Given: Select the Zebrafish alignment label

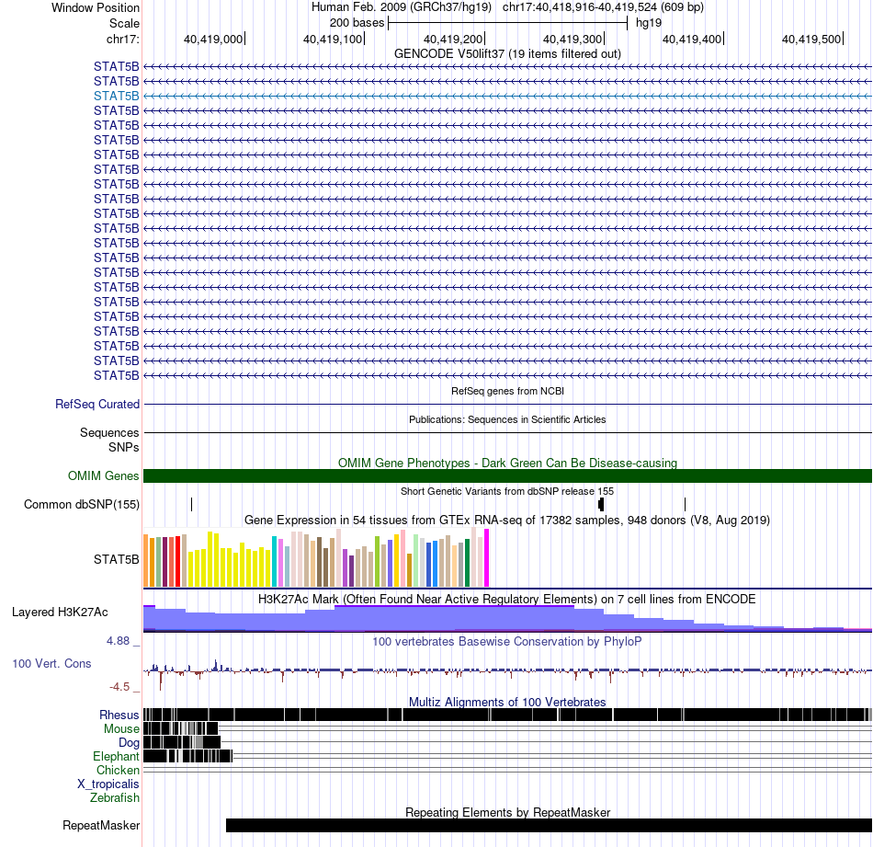Looking at the screenshot, I should pos(115,798).
